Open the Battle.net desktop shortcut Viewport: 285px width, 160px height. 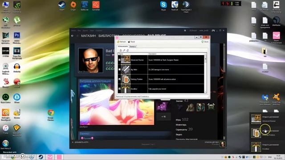point(85,6)
